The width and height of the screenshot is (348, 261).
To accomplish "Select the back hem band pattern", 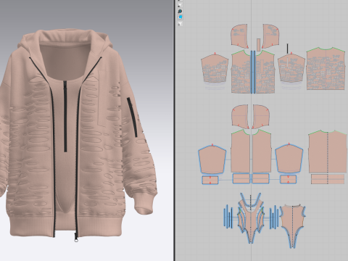I will (328, 179).
